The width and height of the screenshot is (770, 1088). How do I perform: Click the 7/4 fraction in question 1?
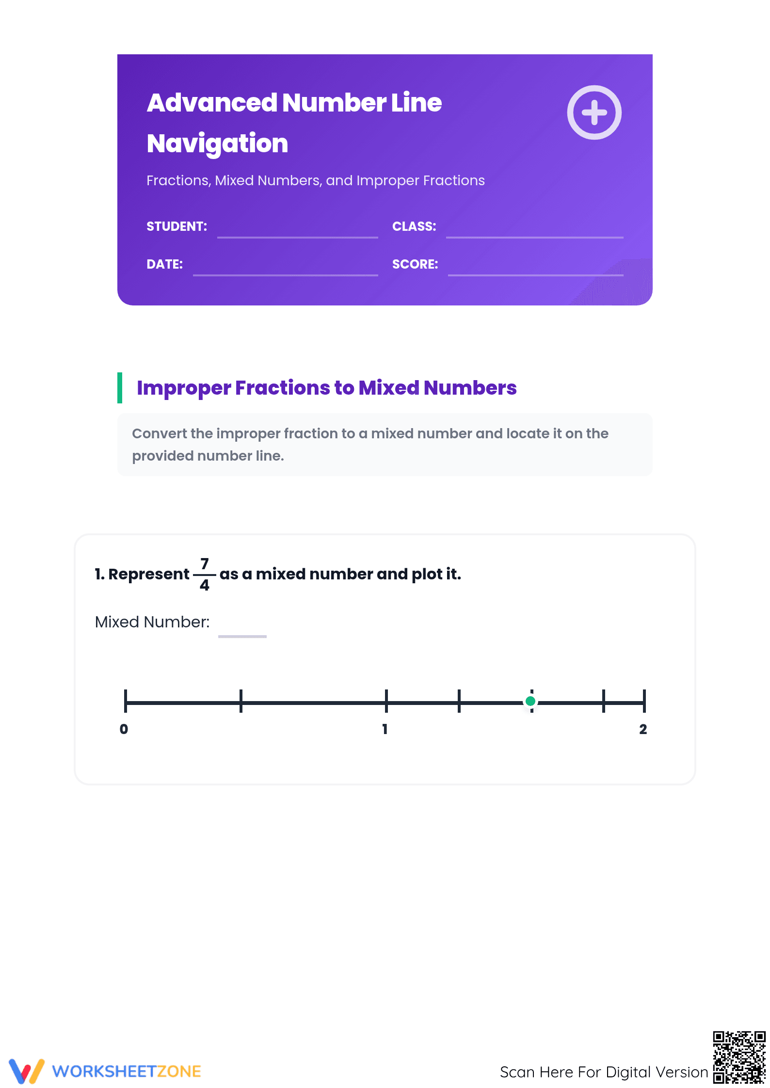point(205,575)
